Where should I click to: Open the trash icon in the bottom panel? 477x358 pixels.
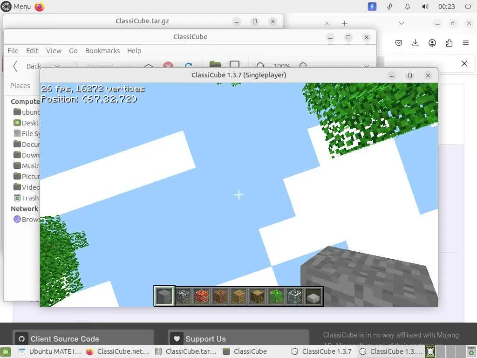[x=471, y=351]
